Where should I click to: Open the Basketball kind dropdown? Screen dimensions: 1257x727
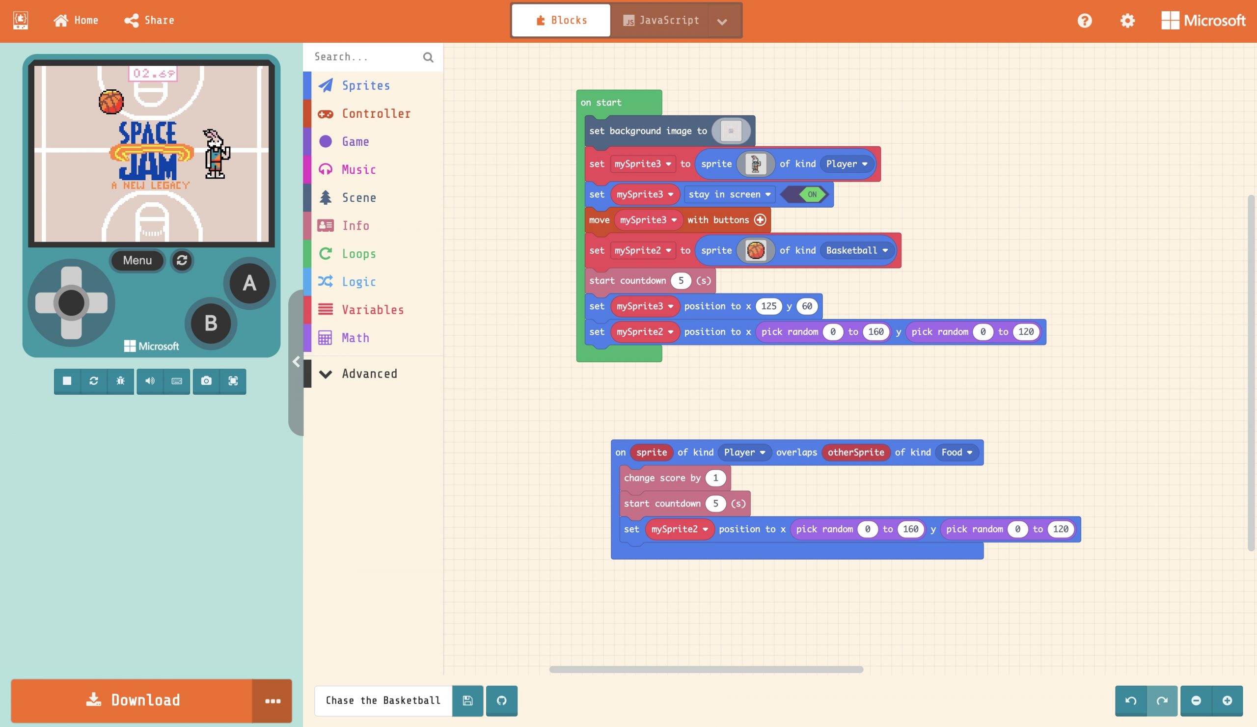pyautogui.click(x=856, y=250)
